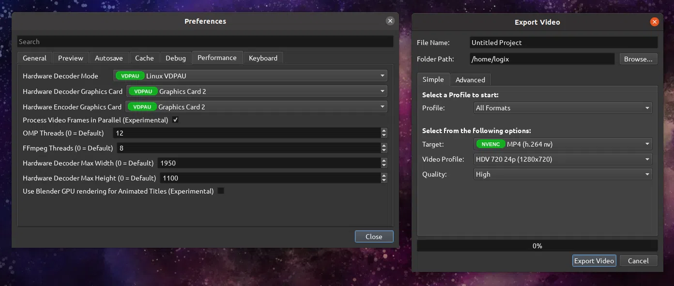Close the Export Video dialog
This screenshot has height=286, width=674.
654,22
